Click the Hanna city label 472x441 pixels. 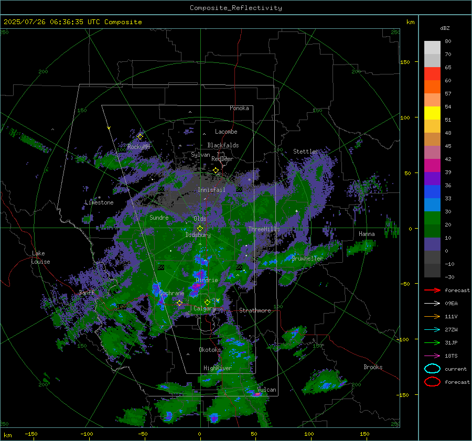coord(367,234)
